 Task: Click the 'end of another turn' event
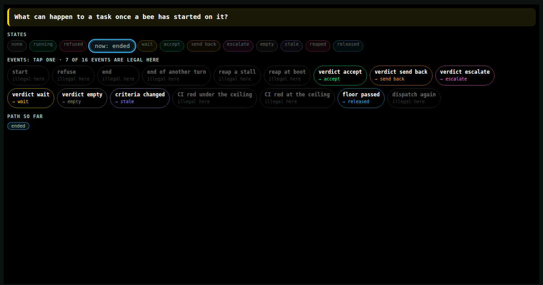coord(176,76)
